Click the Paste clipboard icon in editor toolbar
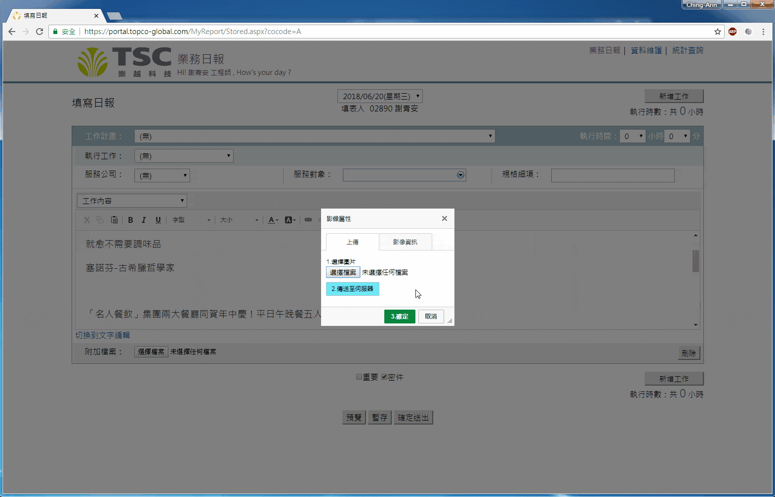 point(114,220)
